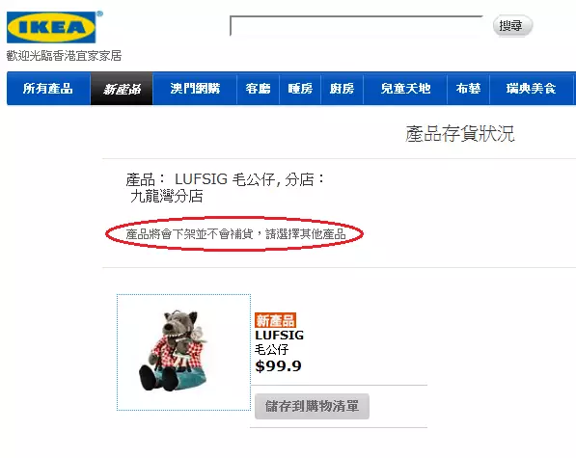Click the IKEA logo
This screenshot has width=576, height=458.
[x=51, y=28]
